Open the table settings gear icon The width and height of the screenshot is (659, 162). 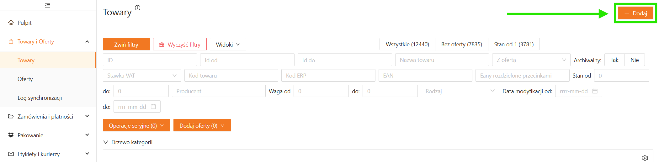pos(645,158)
